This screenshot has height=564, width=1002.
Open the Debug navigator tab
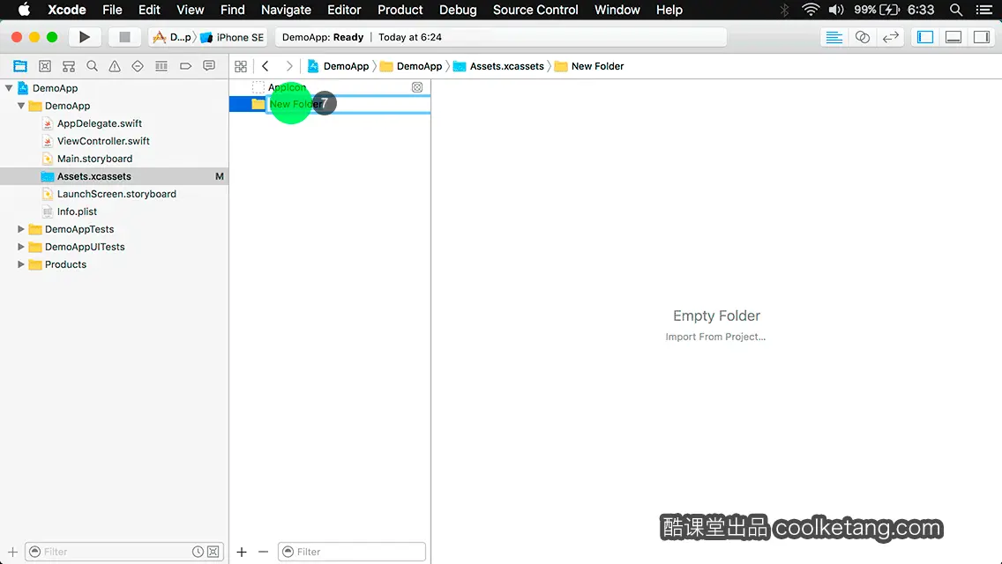pyautogui.click(x=161, y=66)
